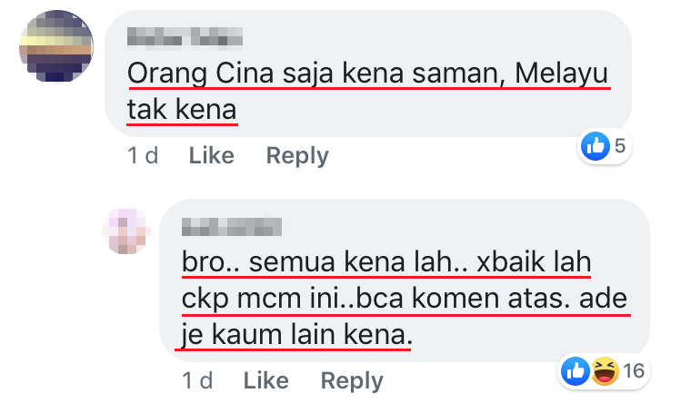Open the '1 d' timestamp of first comment
The height and width of the screenshot is (403, 681).
pos(143,155)
